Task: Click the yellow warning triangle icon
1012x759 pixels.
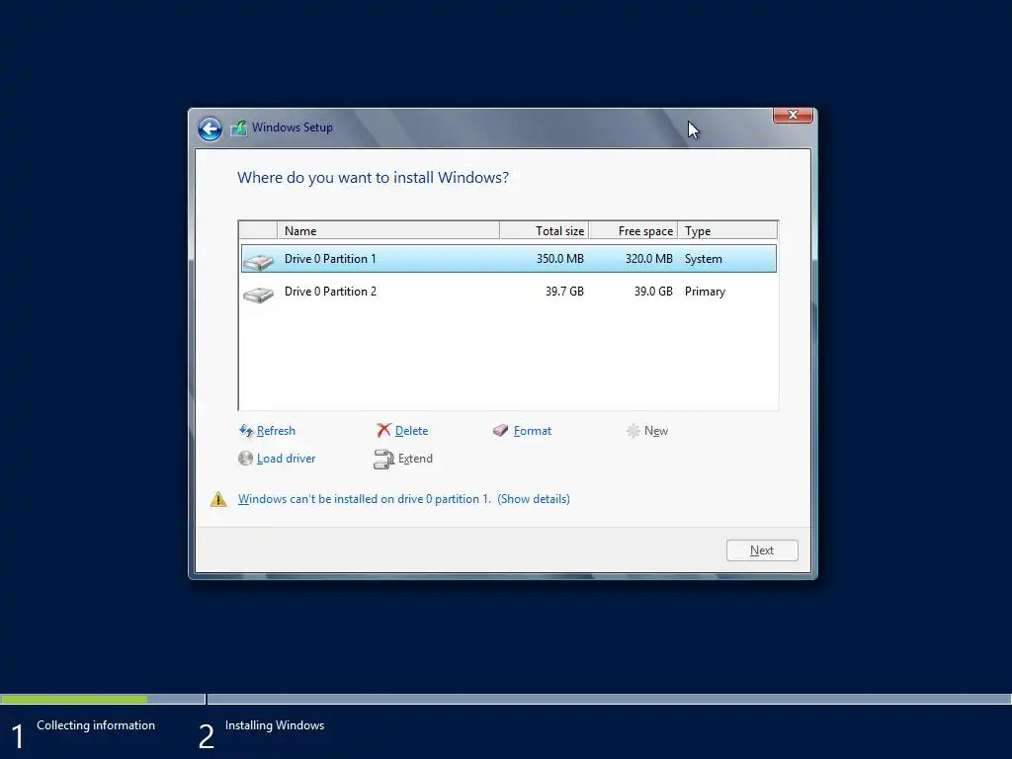Action: (218, 499)
